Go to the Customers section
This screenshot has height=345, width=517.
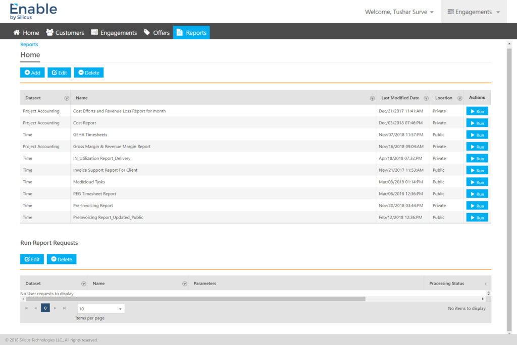65,33
